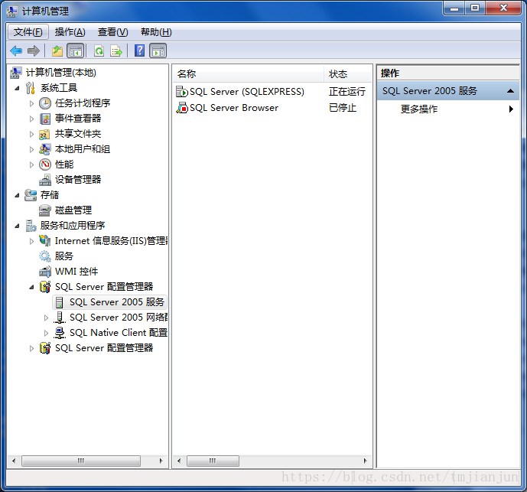Toggle the show/hide action pane icon

click(158, 51)
